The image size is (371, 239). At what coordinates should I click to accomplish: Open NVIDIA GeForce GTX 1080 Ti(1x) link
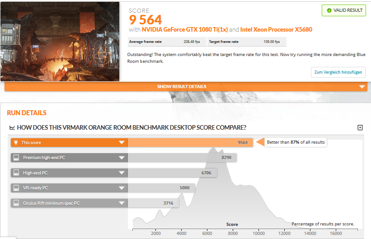point(185,29)
